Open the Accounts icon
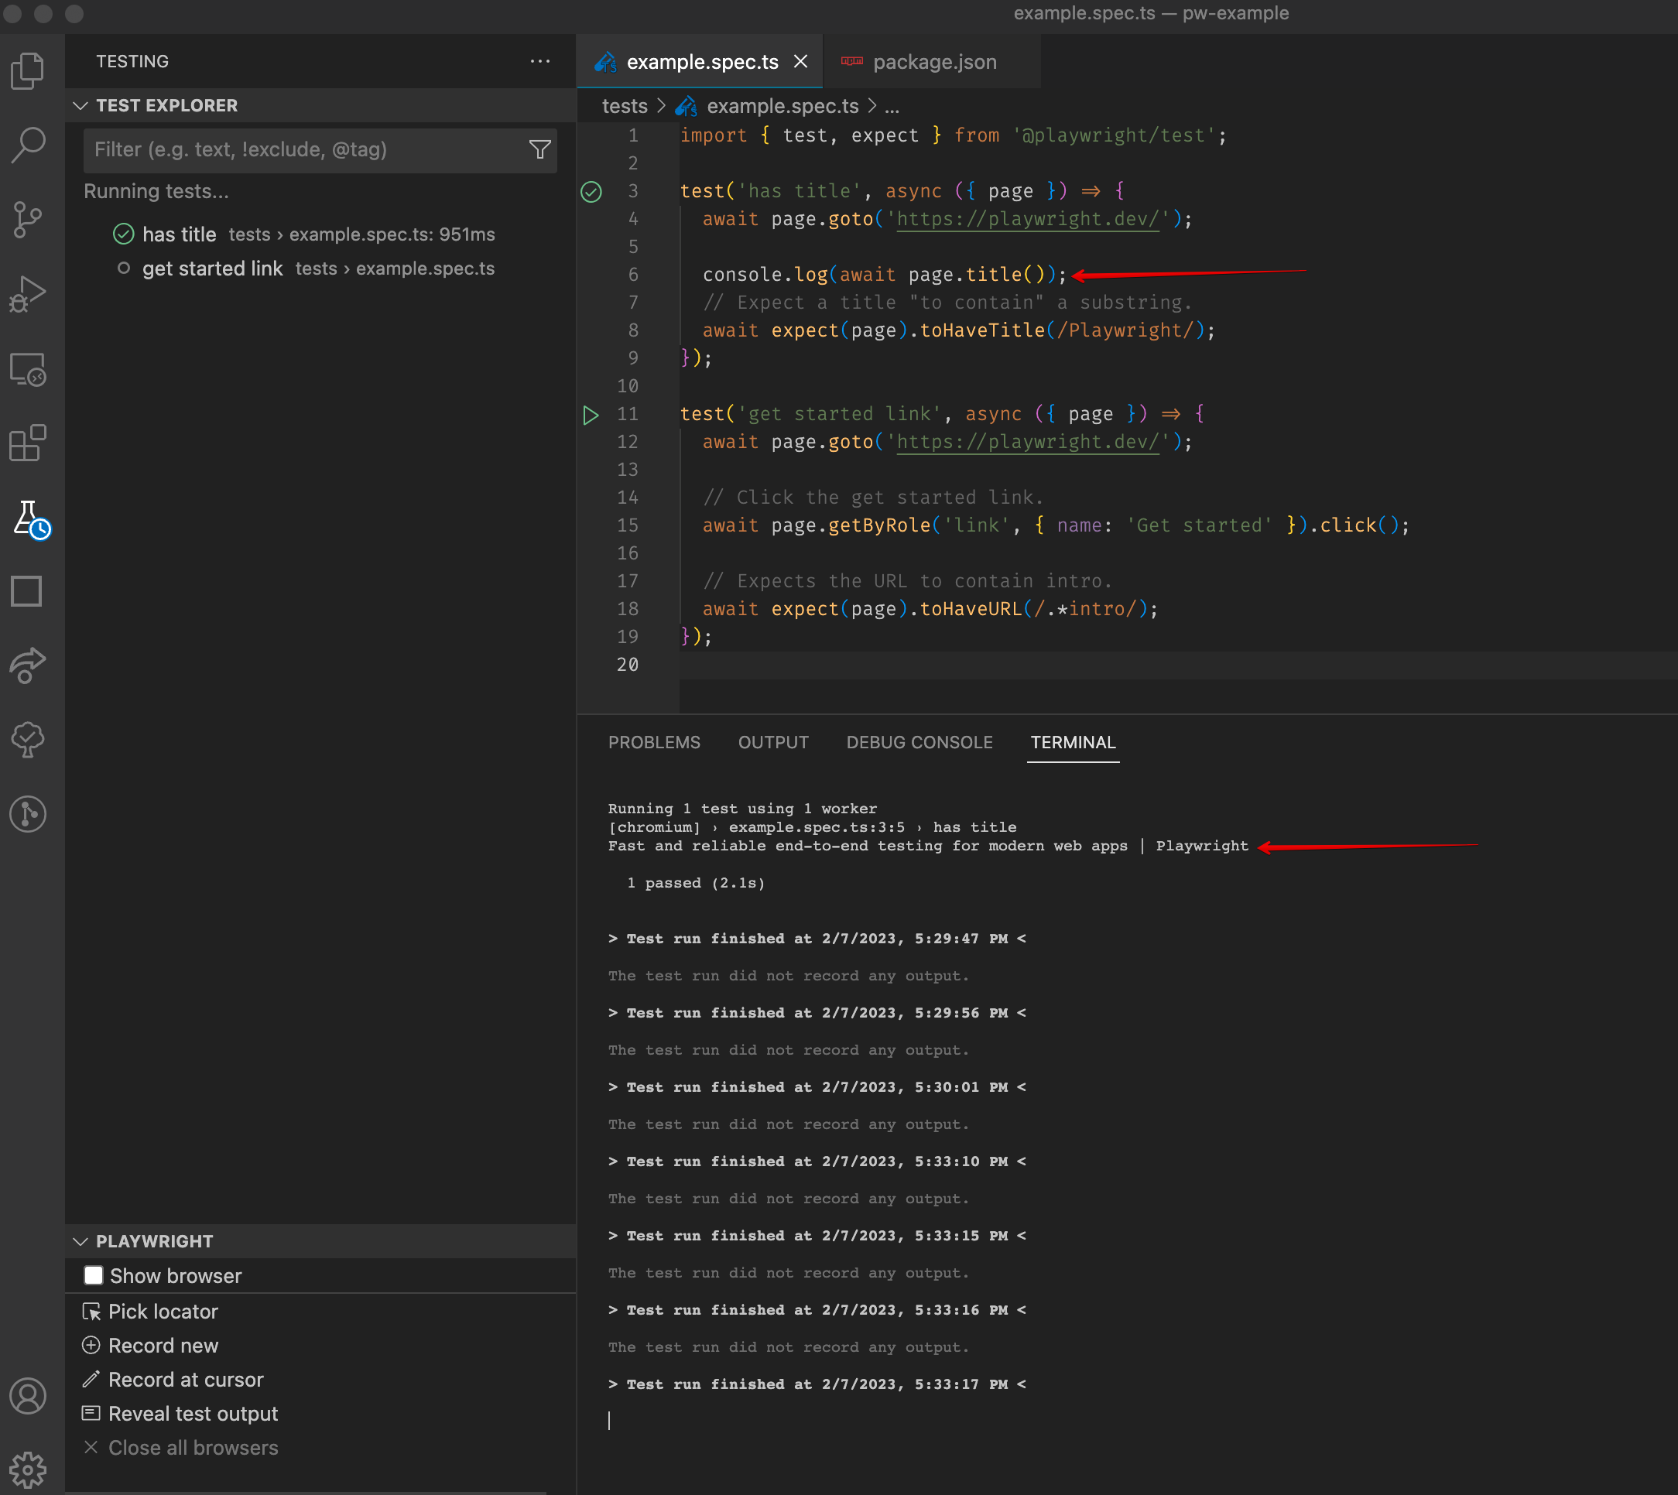The image size is (1678, 1495). pyautogui.click(x=28, y=1396)
